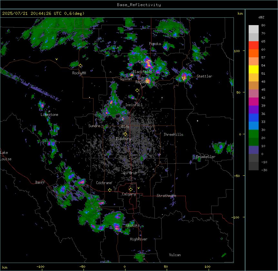This screenshot has height=271, width=278.
Task: Click the yellow diamond marker below RedDeer
Action: click(137, 90)
